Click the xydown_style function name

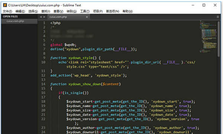81,58
